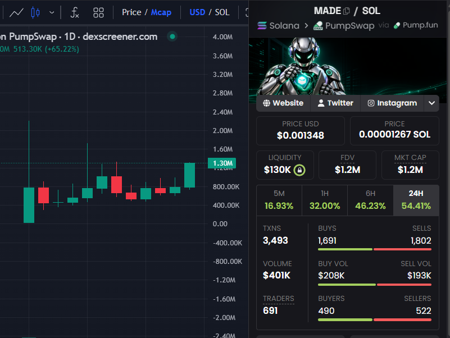Switch chart to Mcap mode
Image resolution: width=450 pixels, height=338 pixels.
161,12
